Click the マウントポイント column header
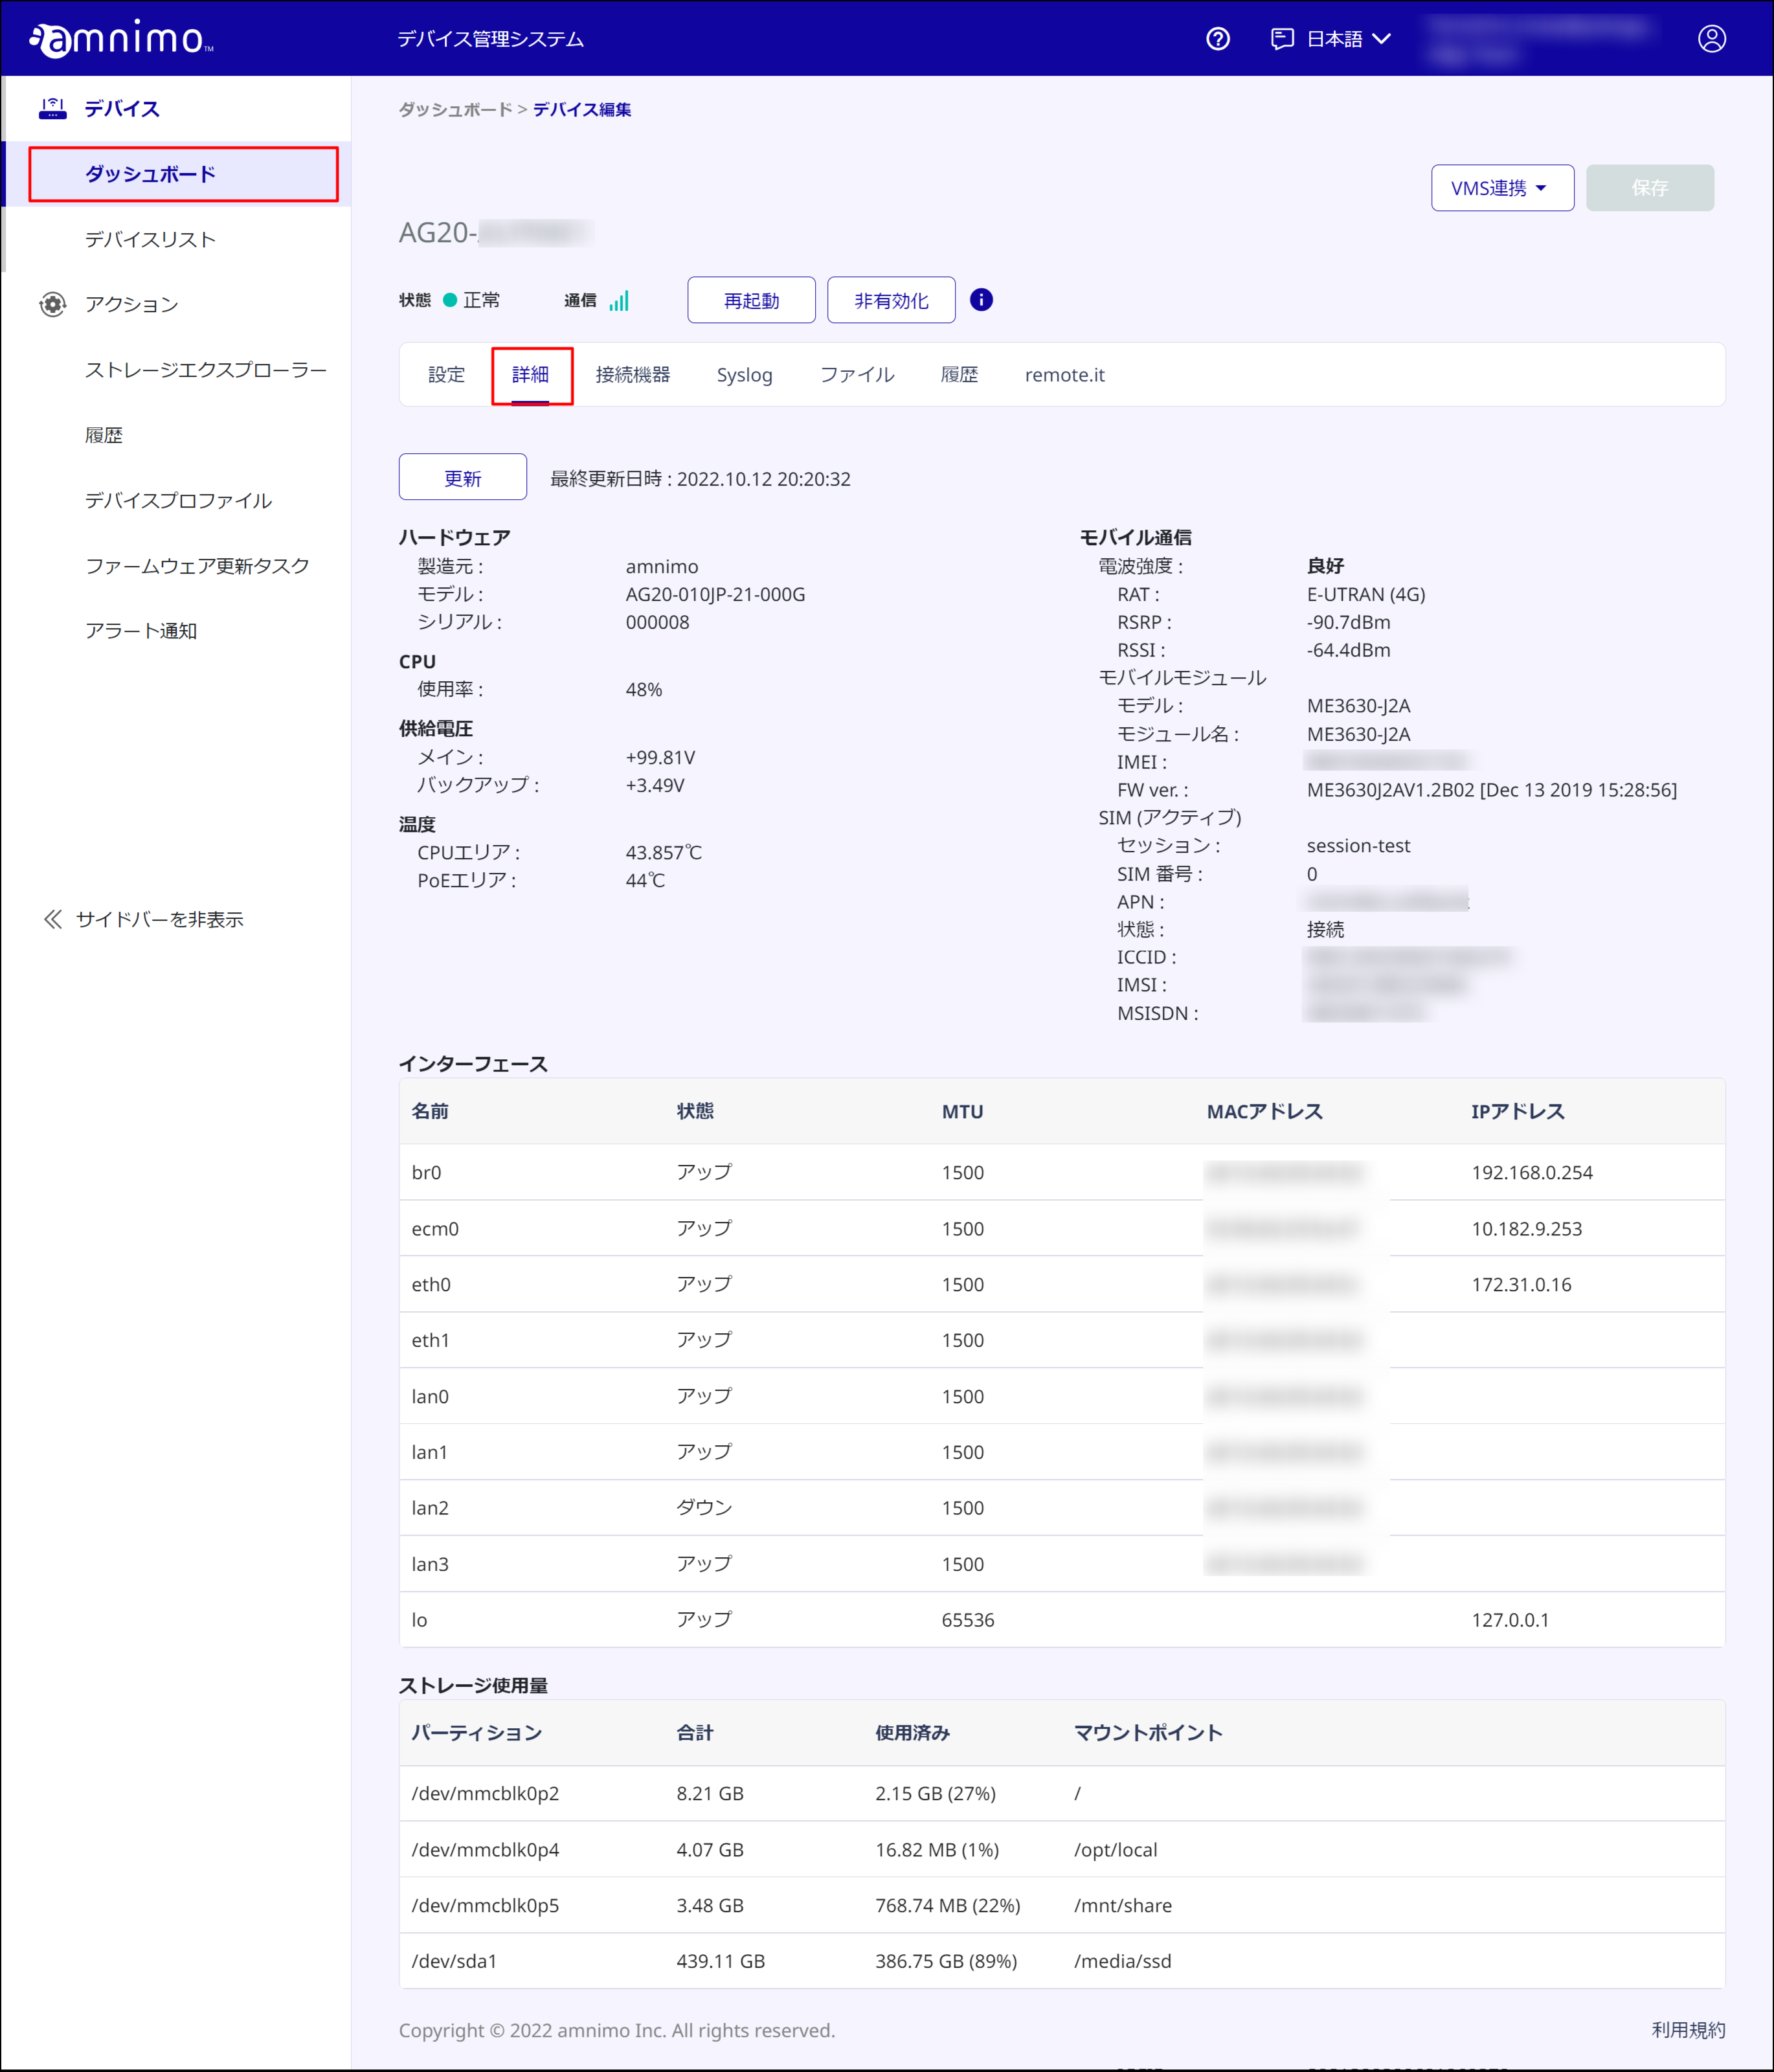The image size is (1774, 2072). [1148, 1732]
